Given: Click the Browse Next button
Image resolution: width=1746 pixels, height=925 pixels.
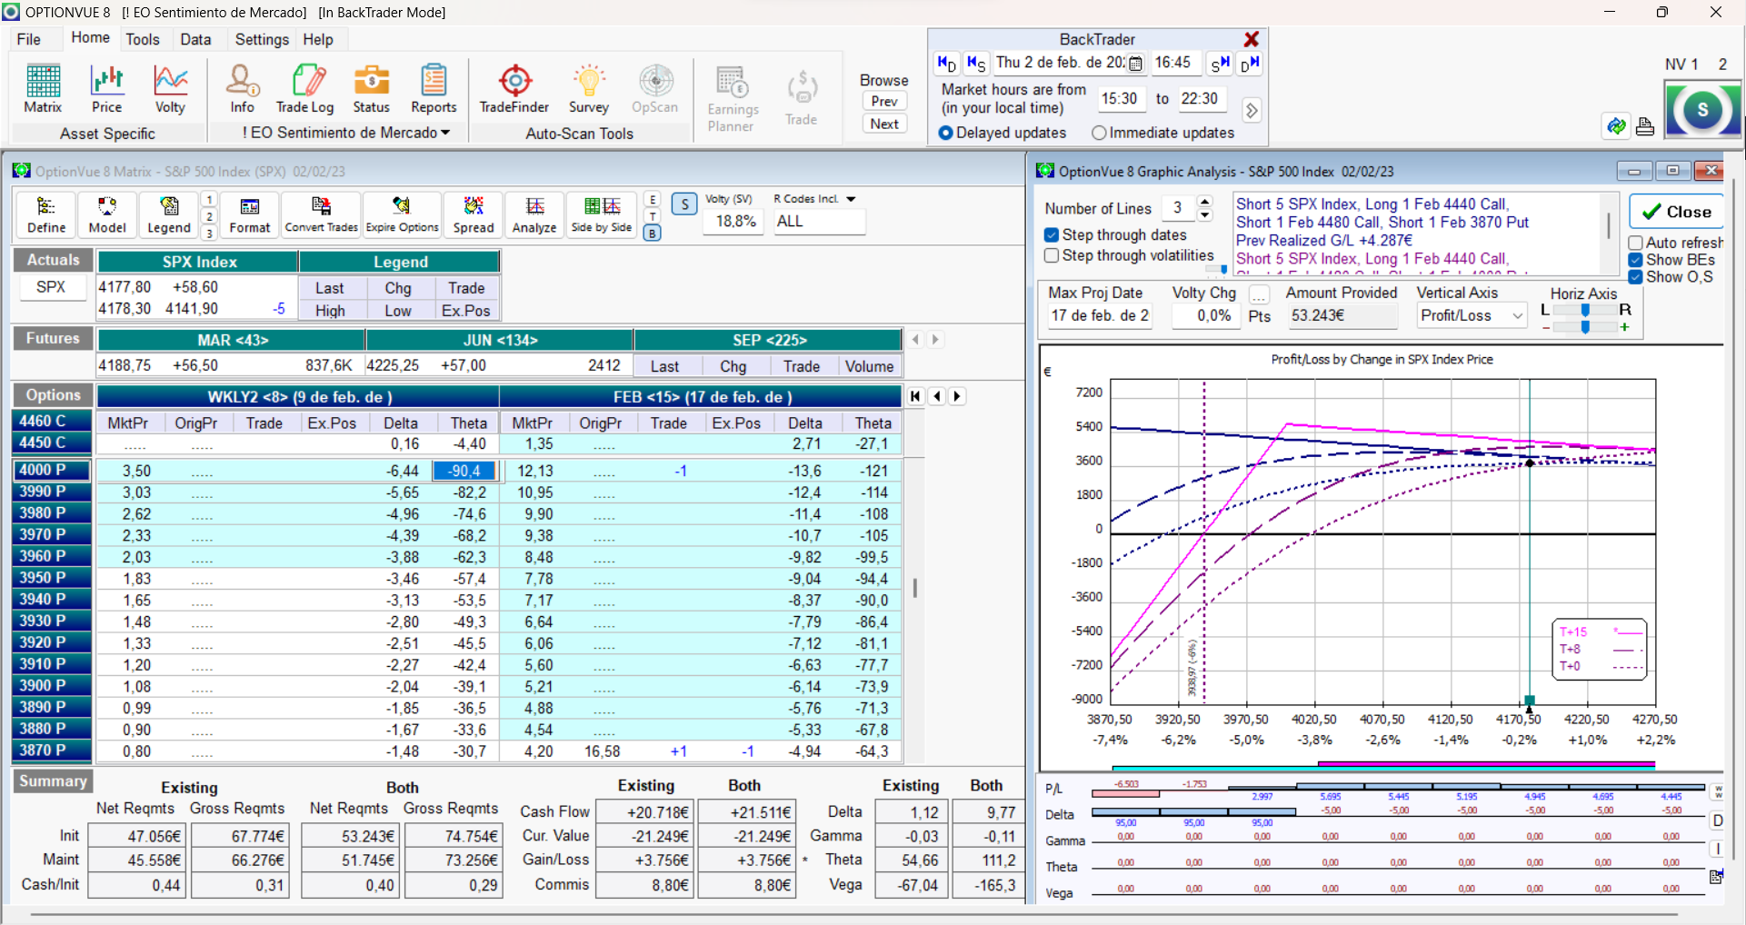Looking at the screenshot, I should pos(884,124).
